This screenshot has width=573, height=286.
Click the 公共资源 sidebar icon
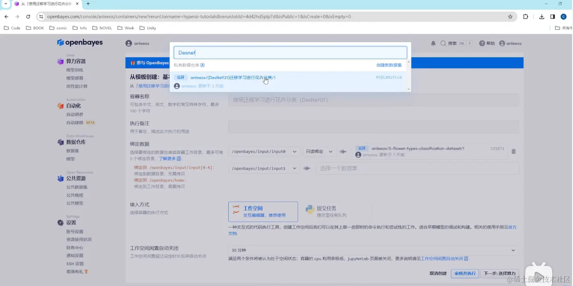click(60, 178)
